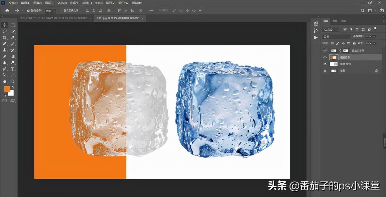Open the search magnifier icon top-right
Screen dimensions: 386x197
coord(362,10)
